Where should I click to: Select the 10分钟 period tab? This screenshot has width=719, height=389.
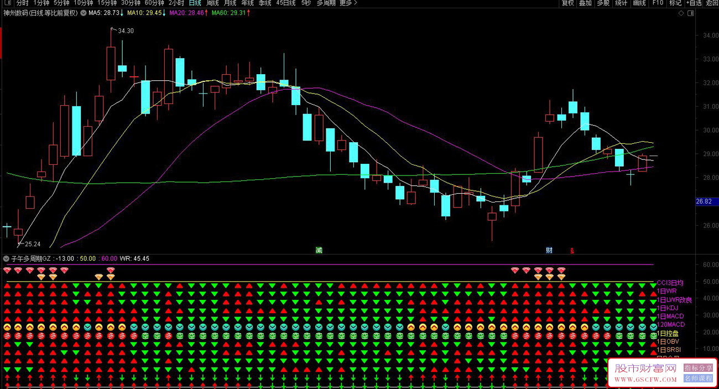click(x=83, y=3)
